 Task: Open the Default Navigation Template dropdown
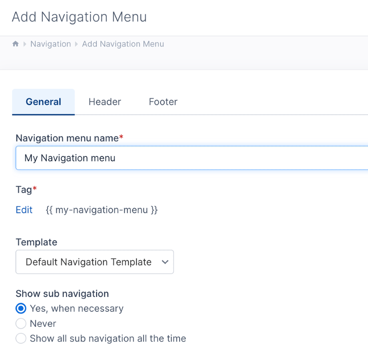click(x=94, y=262)
